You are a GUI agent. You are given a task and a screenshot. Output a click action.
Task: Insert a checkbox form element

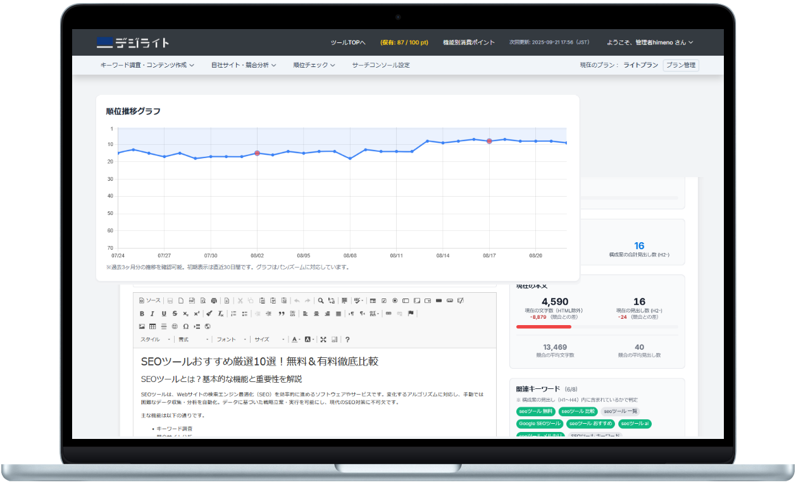point(384,300)
